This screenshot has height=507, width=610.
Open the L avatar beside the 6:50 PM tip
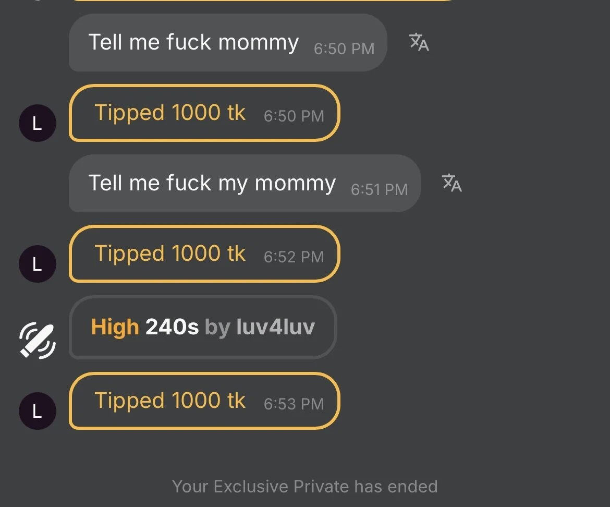[37, 123]
